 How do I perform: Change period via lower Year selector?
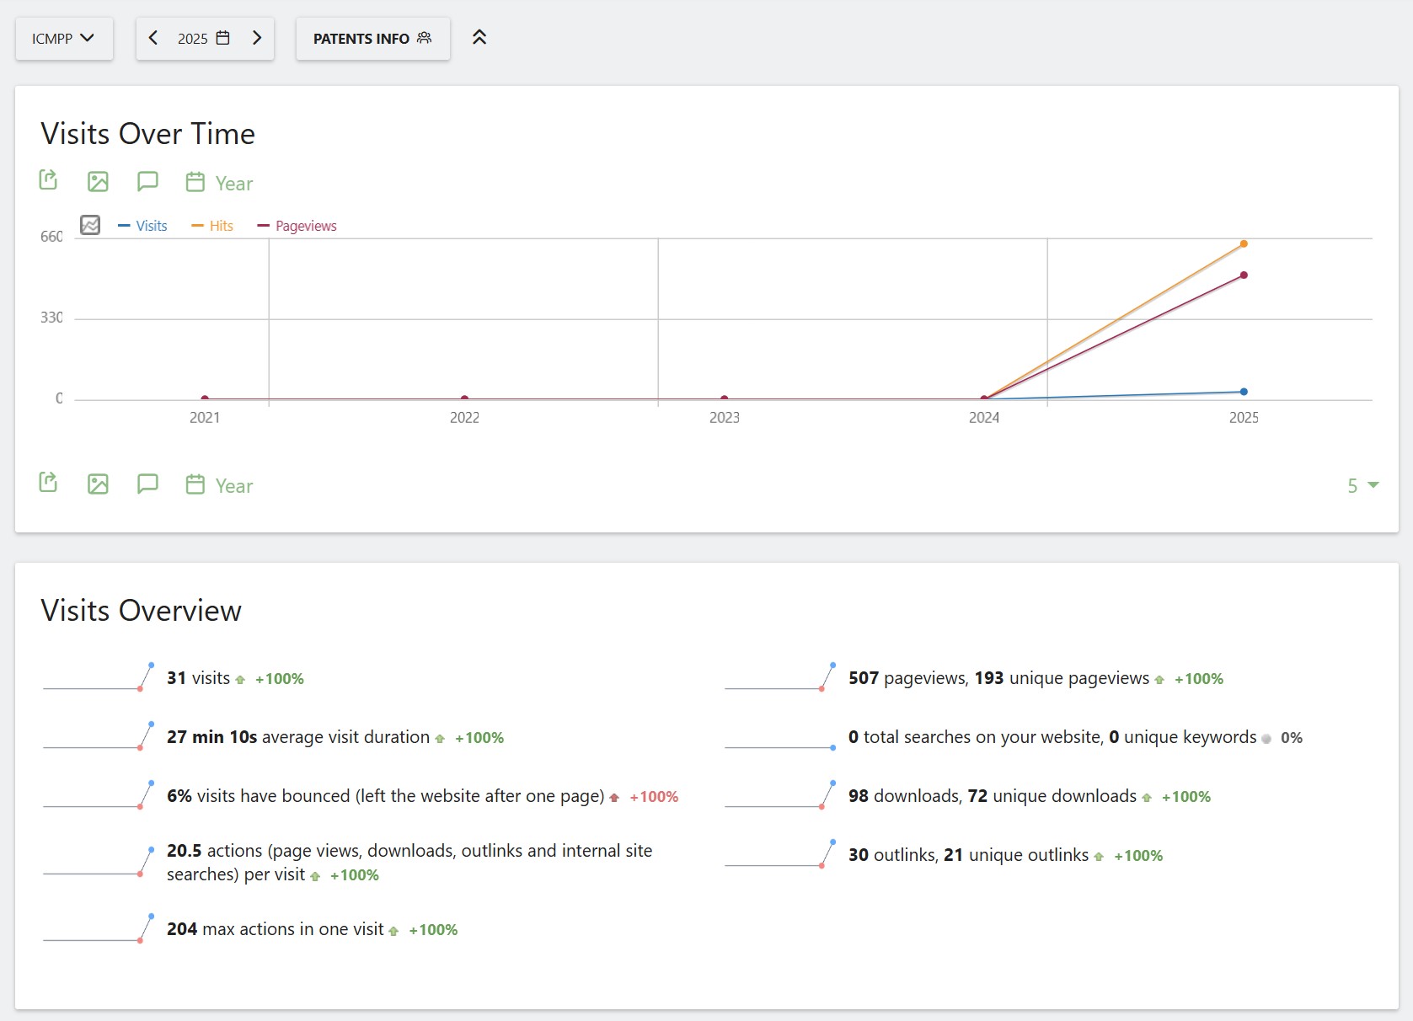[x=220, y=485]
